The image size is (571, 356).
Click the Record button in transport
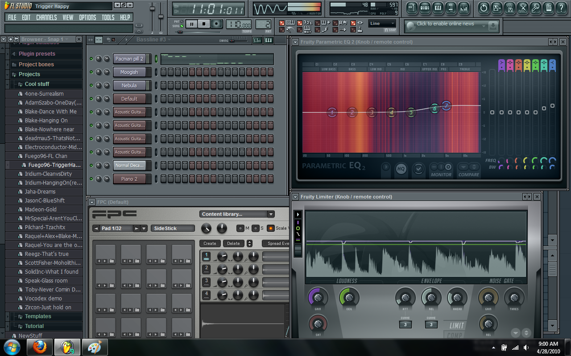click(x=217, y=24)
